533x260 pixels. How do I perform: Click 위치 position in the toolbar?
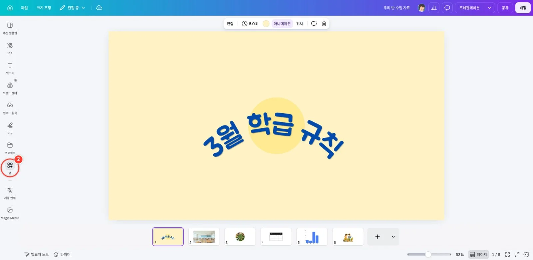pyautogui.click(x=299, y=24)
